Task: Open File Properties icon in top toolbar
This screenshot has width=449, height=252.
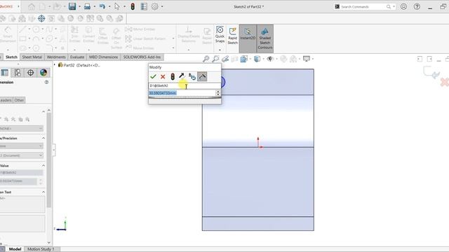Action: click(144, 6)
